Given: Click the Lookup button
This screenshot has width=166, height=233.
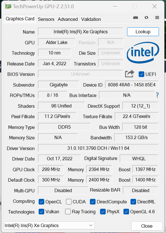Looking at the screenshot, I should [x=143, y=32].
